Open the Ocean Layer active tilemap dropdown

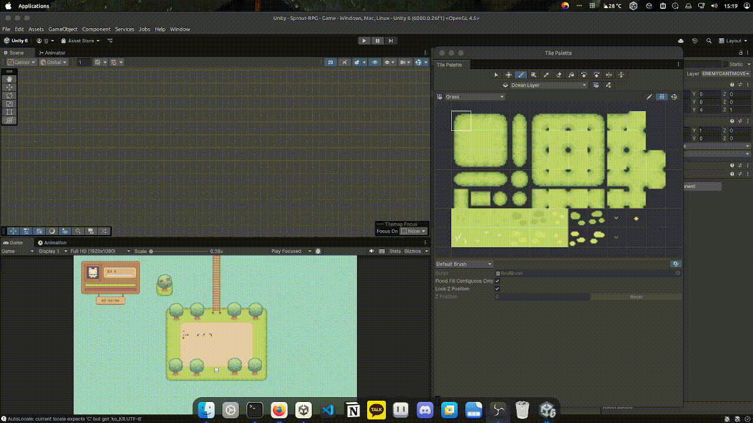pos(548,85)
